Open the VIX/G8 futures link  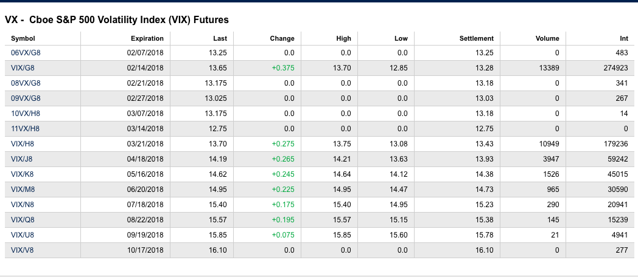click(23, 68)
